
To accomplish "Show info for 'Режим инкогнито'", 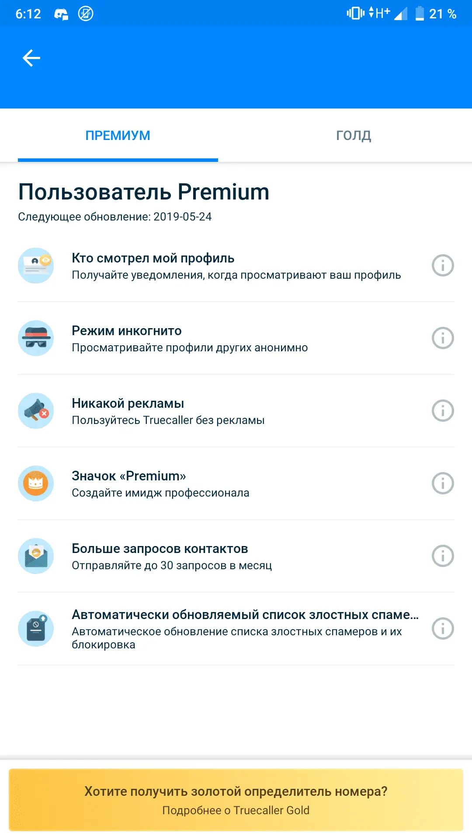I will tap(443, 338).
